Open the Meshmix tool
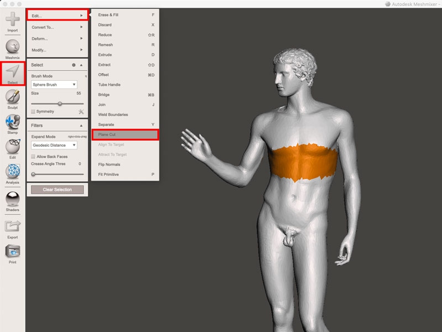The image size is (442, 332). tap(12, 48)
